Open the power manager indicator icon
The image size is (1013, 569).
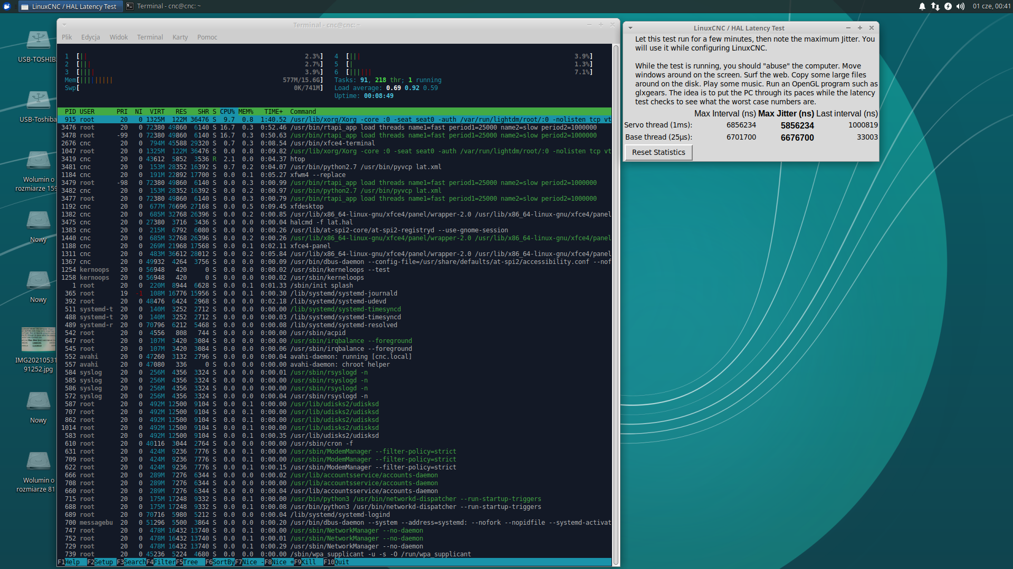(948, 6)
